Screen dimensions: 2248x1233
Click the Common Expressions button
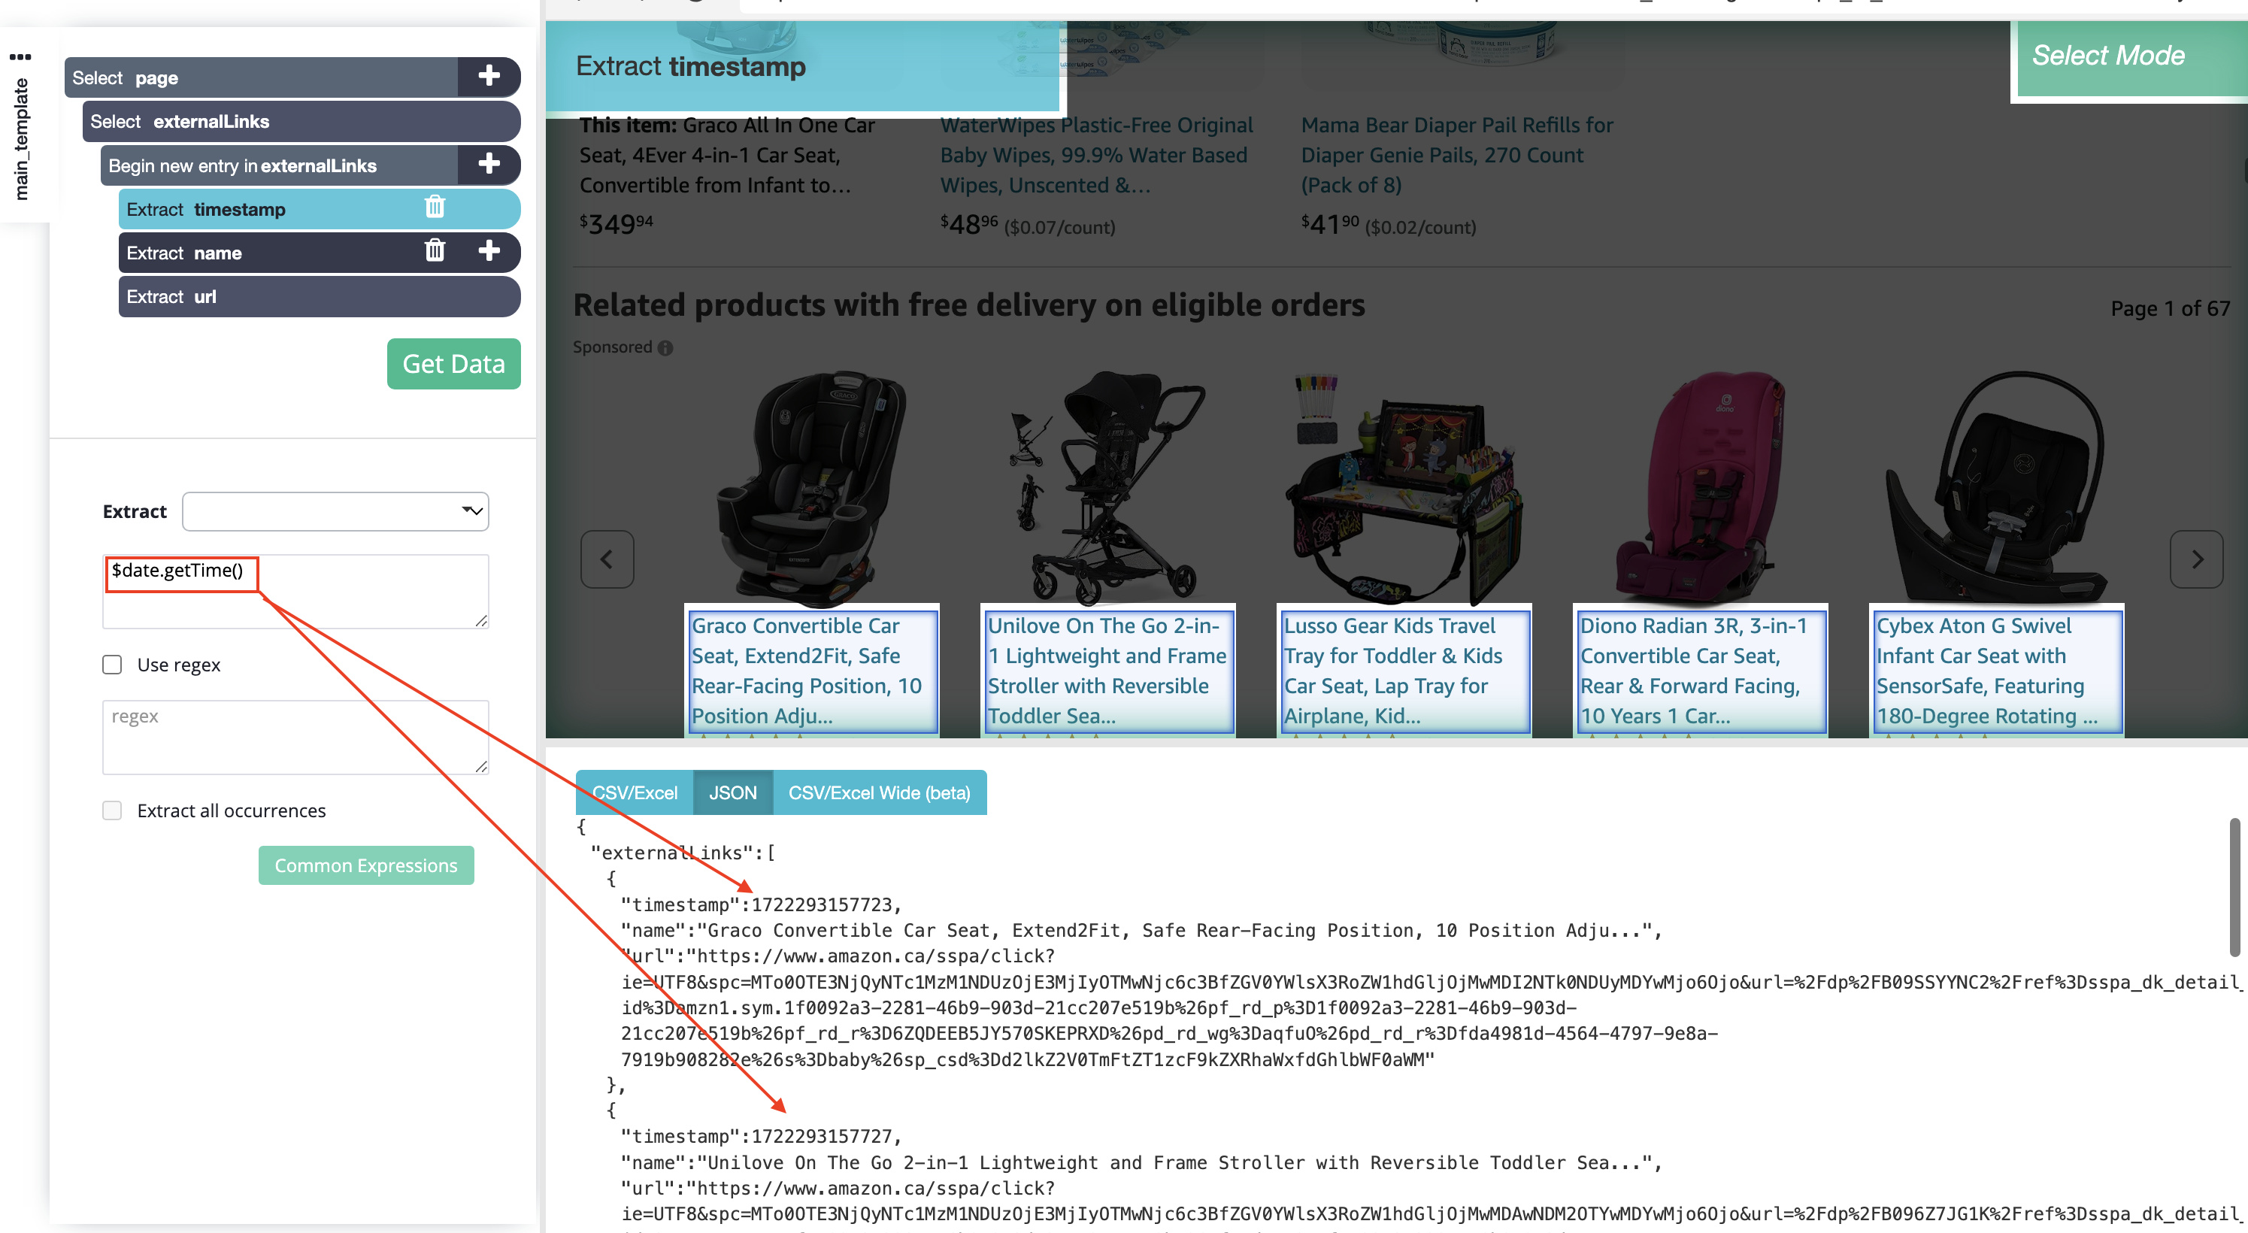point(365,865)
